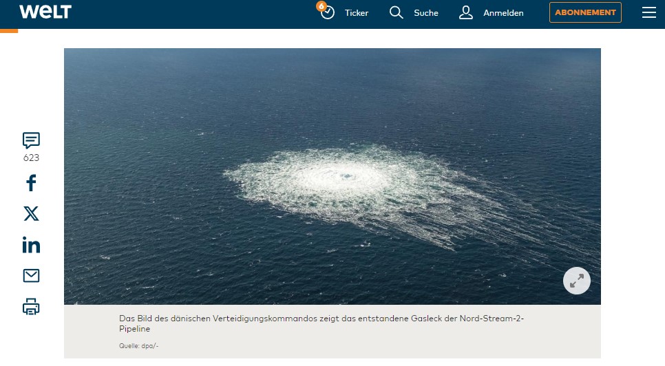This screenshot has width=665, height=366.
Task: Click the image caption about Nord-Stream-2
Action: [321, 324]
